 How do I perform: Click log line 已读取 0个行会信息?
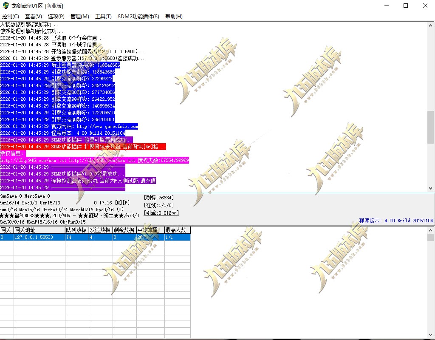52,38
